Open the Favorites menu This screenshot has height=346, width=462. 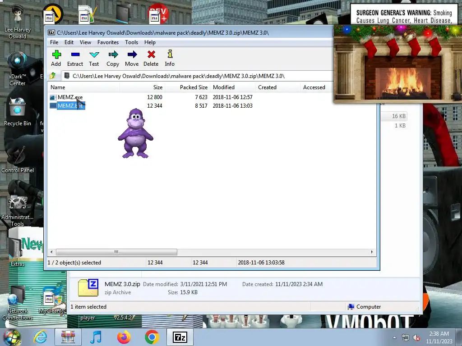click(108, 42)
